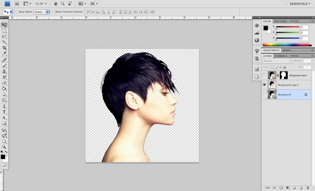Show the Background layer visibility box

coord(265,94)
